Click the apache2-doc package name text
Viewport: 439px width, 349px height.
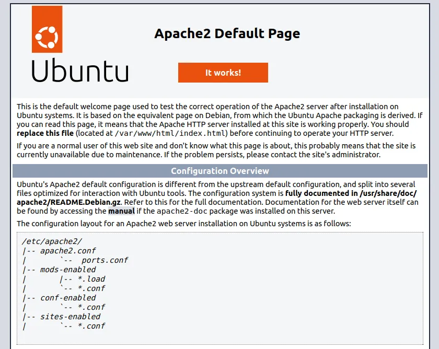pos(181,211)
